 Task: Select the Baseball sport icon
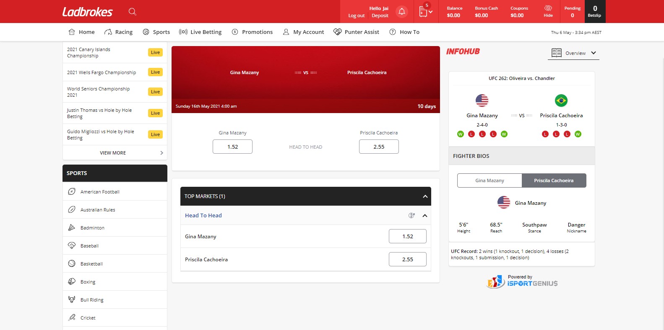(x=72, y=246)
